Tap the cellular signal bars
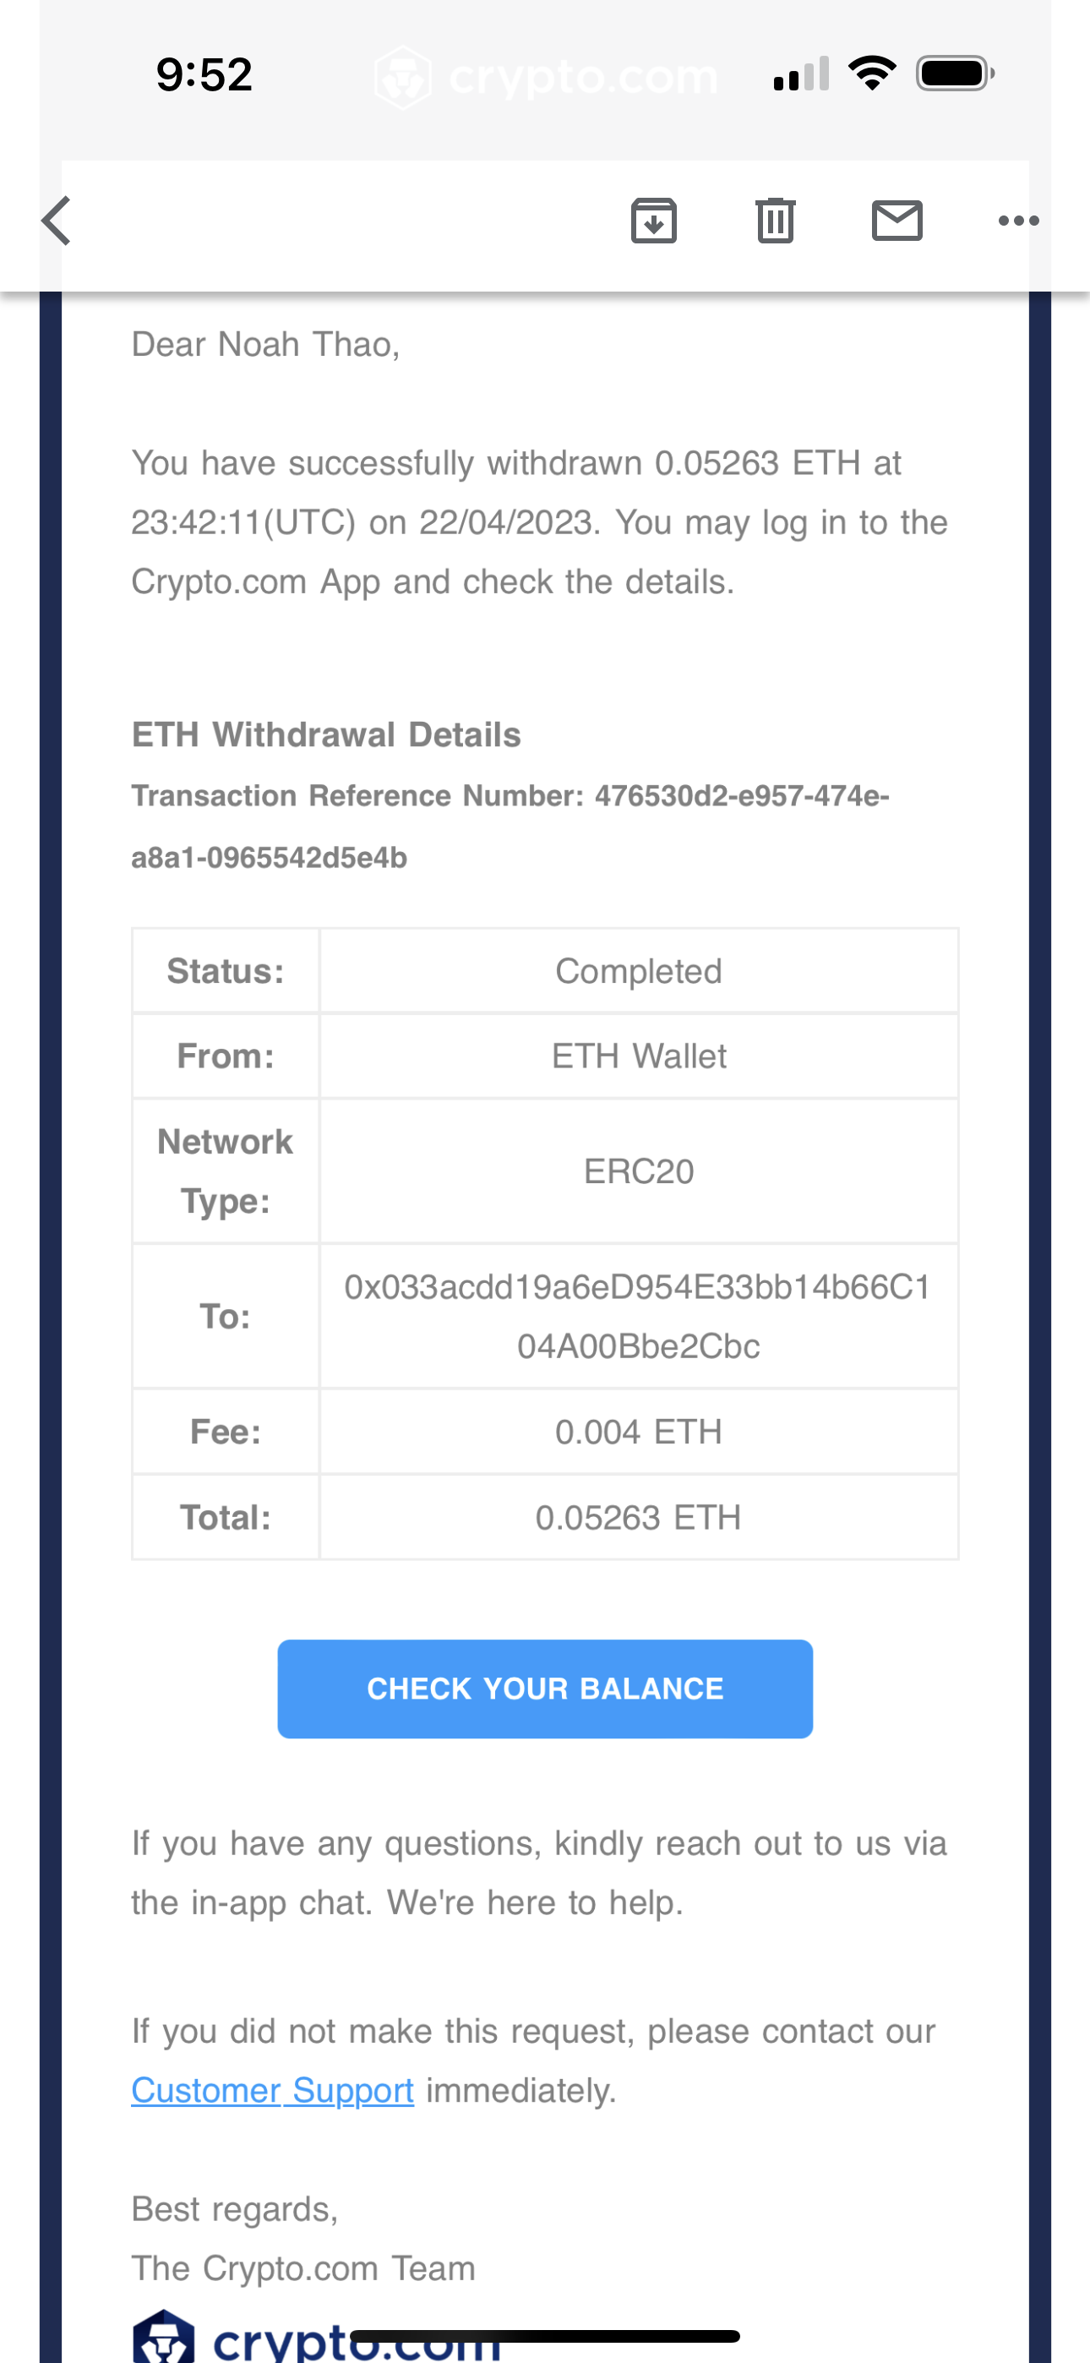 tap(801, 74)
